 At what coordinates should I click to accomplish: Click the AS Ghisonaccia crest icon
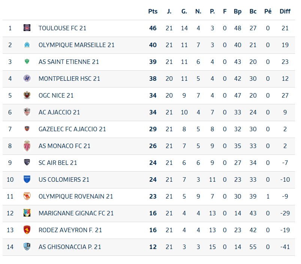(x=27, y=246)
